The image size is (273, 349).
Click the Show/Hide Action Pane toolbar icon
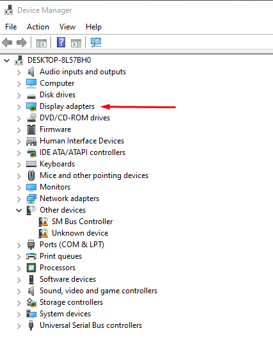tap(76, 43)
